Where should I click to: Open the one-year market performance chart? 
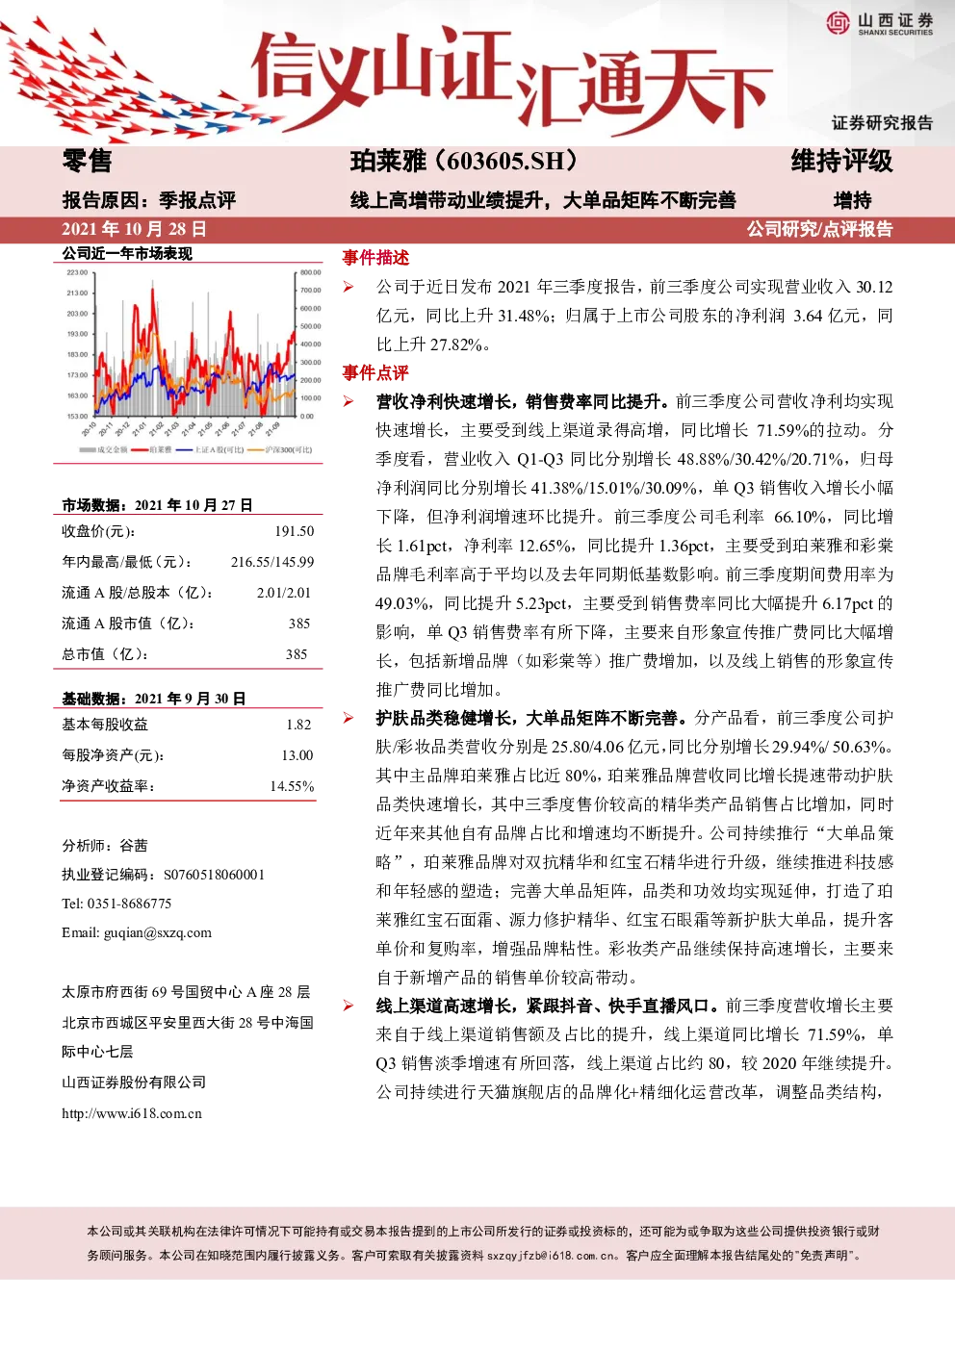pos(192,362)
